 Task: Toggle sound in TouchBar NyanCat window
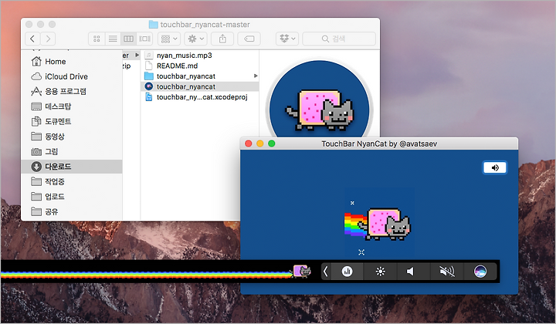tap(495, 167)
